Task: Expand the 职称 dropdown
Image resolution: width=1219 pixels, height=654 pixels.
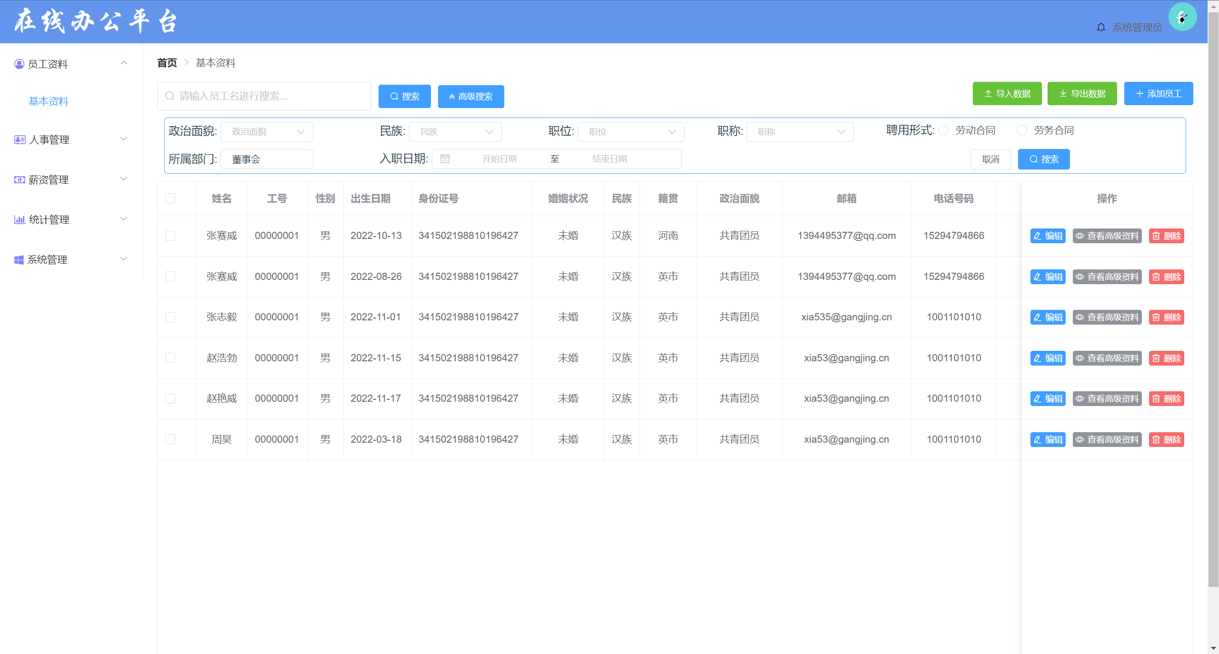Action: [x=799, y=132]
